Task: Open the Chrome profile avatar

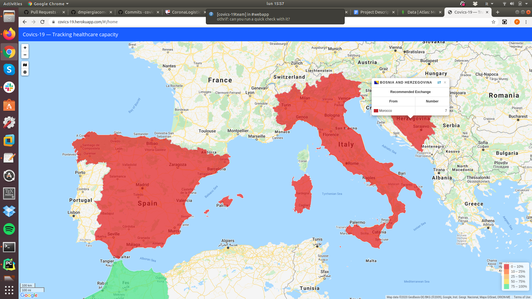Action: [517, 22]
